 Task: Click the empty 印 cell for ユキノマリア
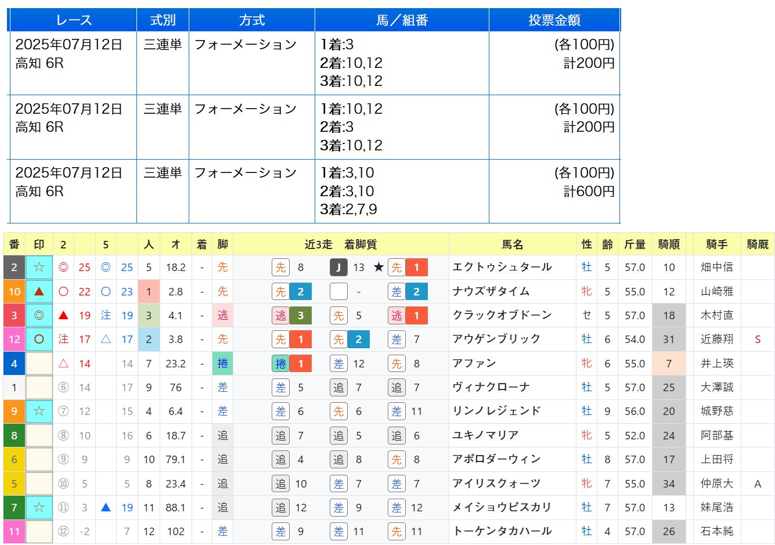click(39, 435)
